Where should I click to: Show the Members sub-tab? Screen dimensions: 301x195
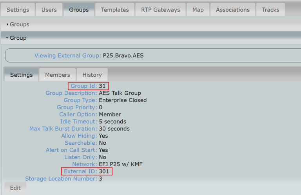click(x=58, y=75)
